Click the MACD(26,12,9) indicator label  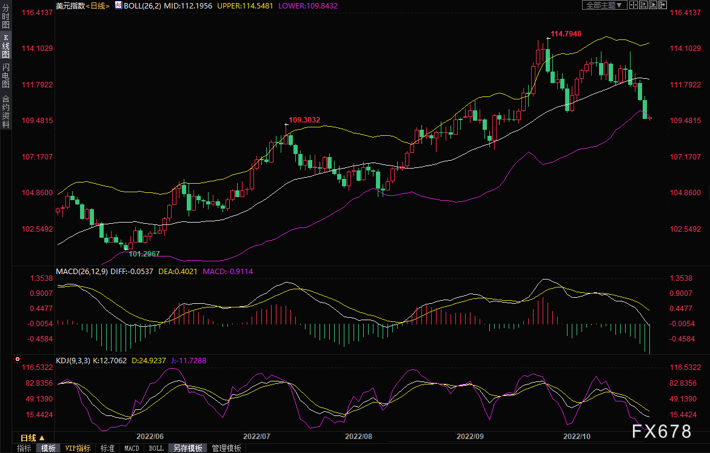(x=81, y=271)
